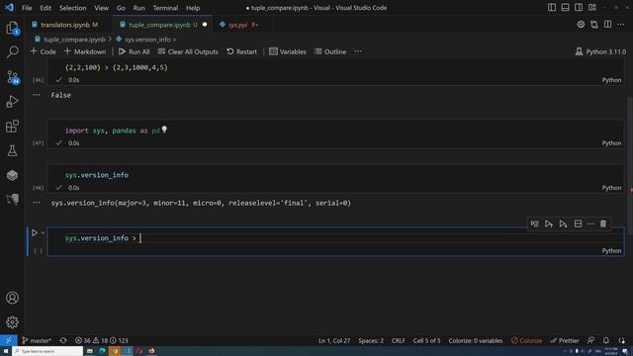The height and width of the screenshot is (356, 633).
Task: Add a new Markdown cell
Action: click(85, 51)
